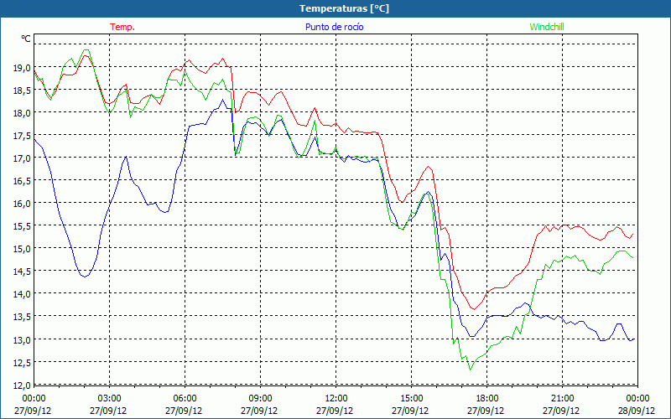This screenshot has width=671, height=419.
Task: Click the 'Temperaturas [°C]' chart title
Action: click(344, 8)
